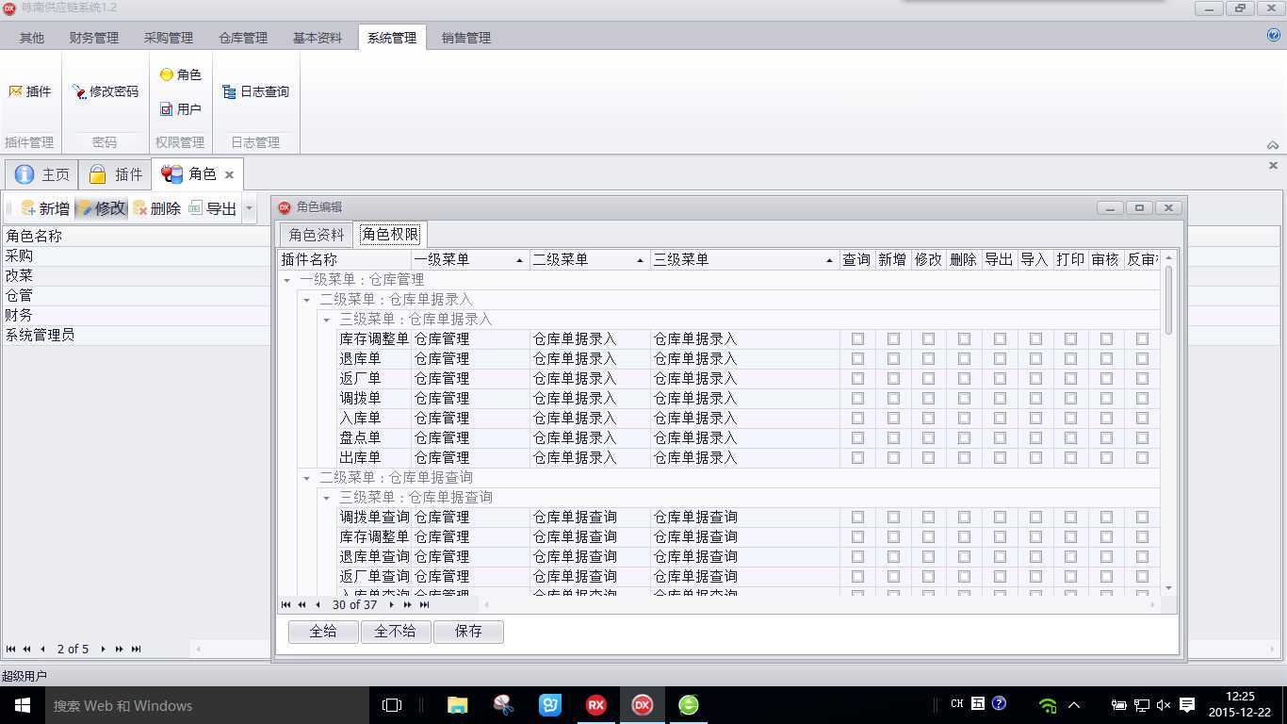Open 角色 role management in ribbon

coord(180,74)
